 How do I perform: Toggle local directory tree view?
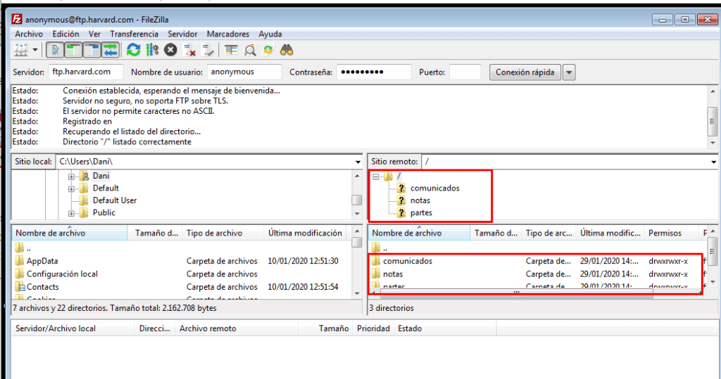pyautogui.click(x=73, y=50)
